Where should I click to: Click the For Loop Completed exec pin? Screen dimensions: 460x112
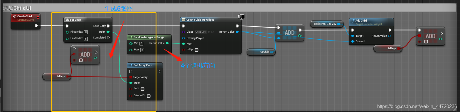click(x=108, y=37)
